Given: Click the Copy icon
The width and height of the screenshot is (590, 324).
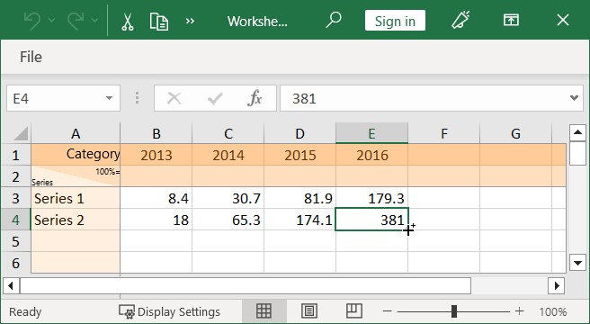Looking at the screenshot, I should pos(159,21).
